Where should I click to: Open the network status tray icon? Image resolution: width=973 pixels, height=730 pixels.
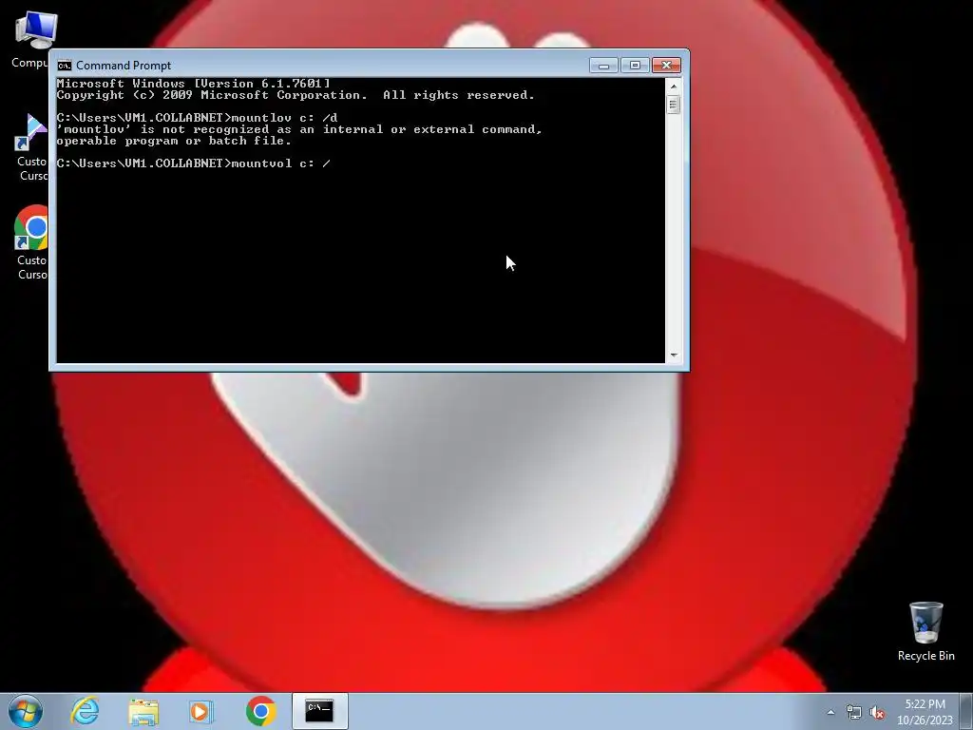854,712
